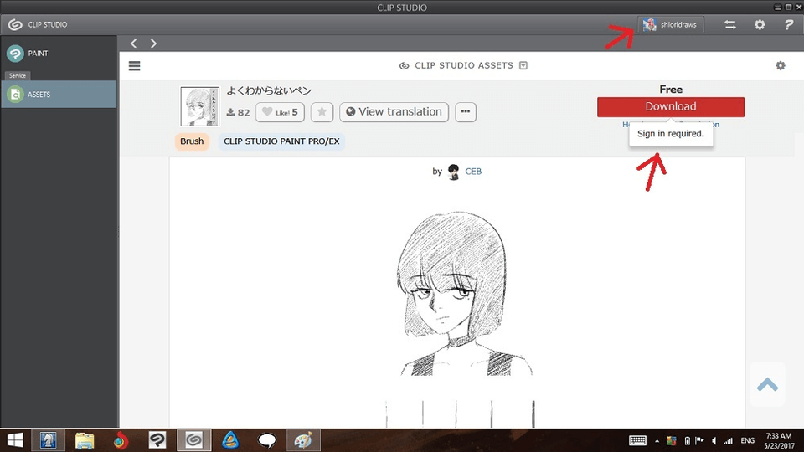Add the asset to favorites with the star

[322, 112]
